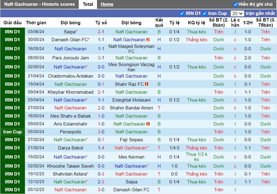The width and height of the screenshot is (277, 194).
Task: Uncheck the Hiển thị ghi chú checkbox
Action: tap(235, 4)
